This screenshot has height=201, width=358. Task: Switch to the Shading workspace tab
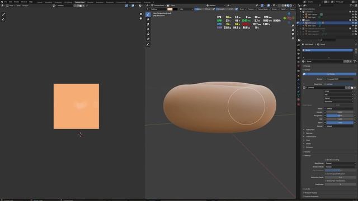pyautogui.click(x=90, y=2)
